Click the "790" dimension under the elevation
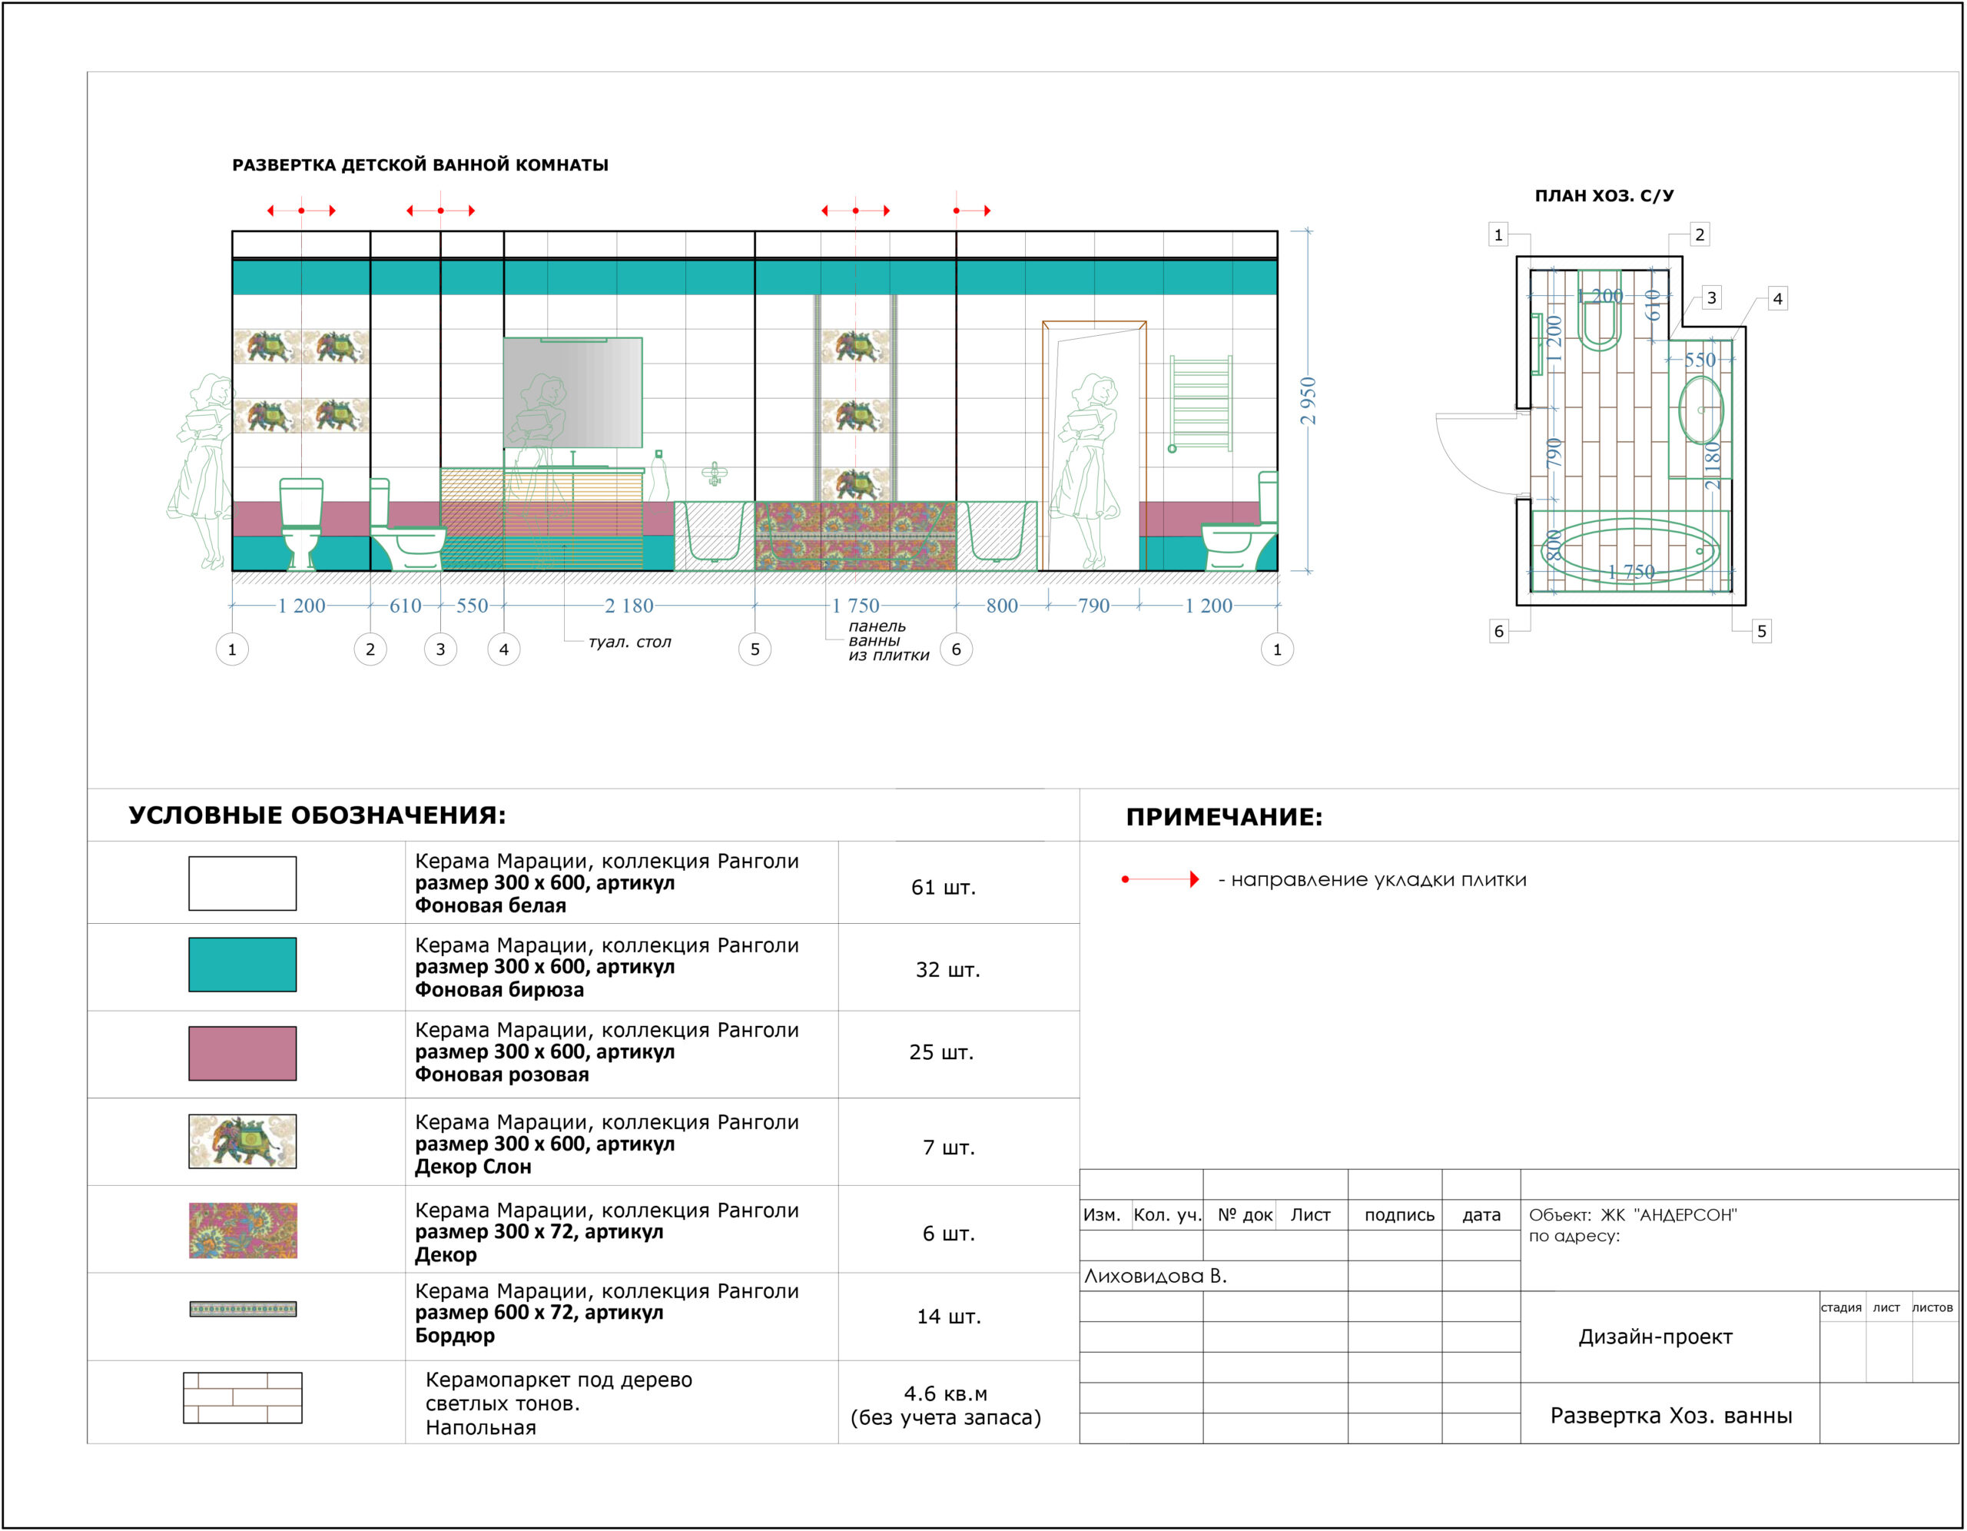Screen dimensions: 1967x1531 coord(1093,606)
